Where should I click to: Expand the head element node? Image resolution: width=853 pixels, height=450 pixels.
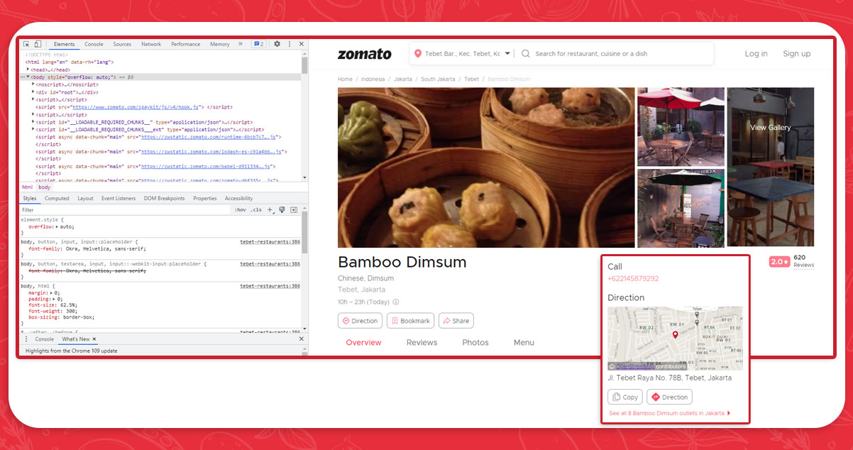click(28, 70)
